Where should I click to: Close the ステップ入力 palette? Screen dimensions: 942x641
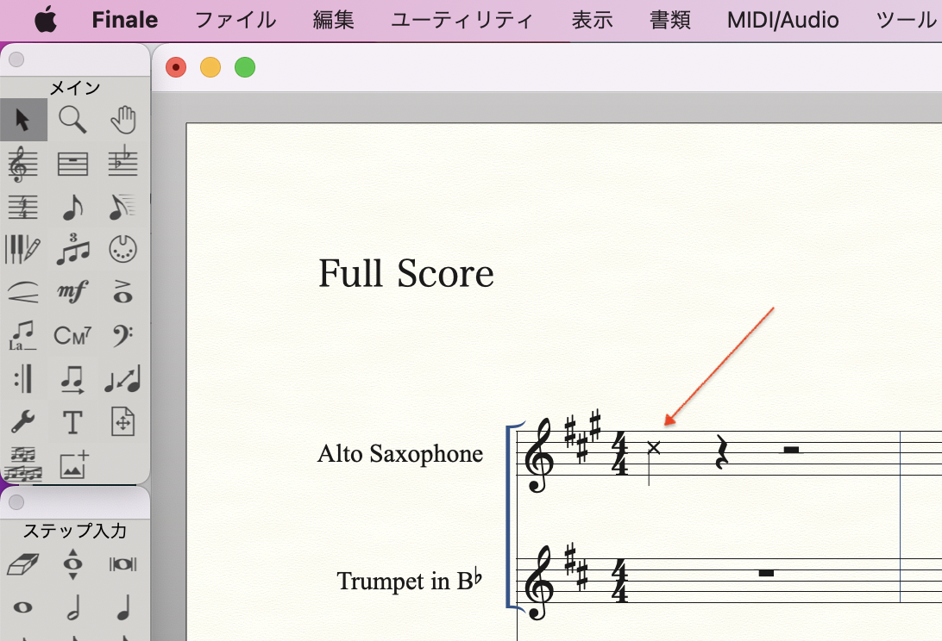tap(17, 501)
